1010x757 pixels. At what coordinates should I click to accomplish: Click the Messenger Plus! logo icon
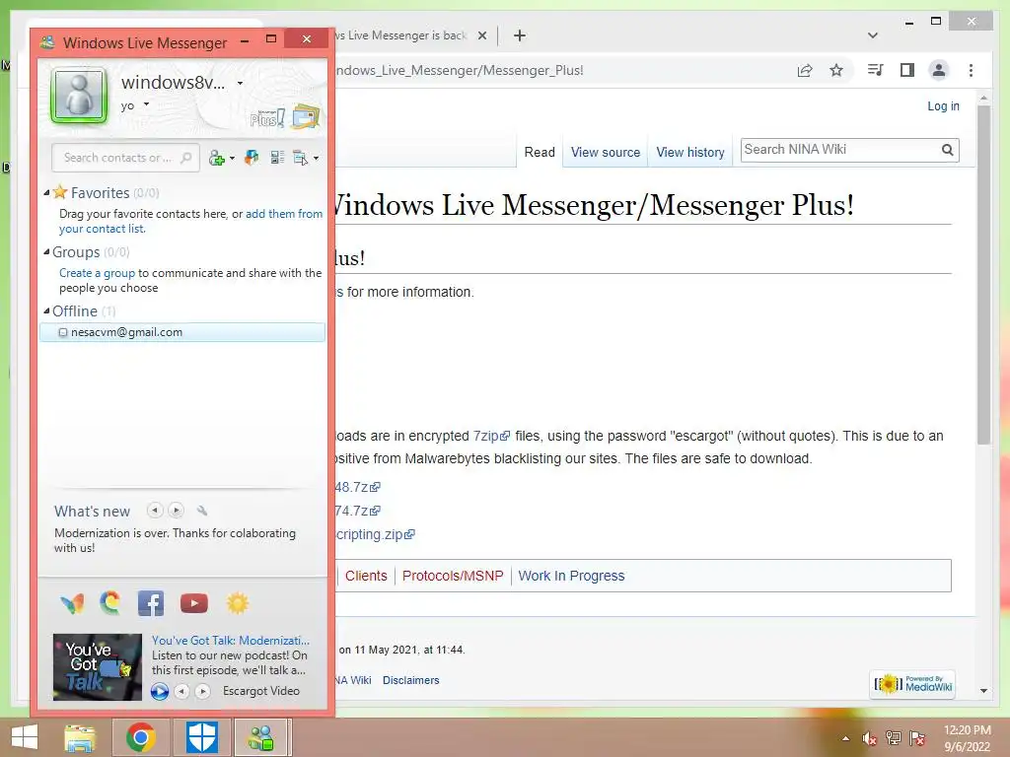tap(267, 118)
